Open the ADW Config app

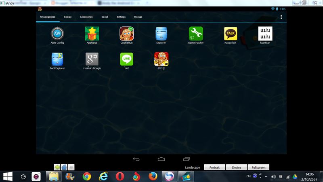tap(57, 35)
